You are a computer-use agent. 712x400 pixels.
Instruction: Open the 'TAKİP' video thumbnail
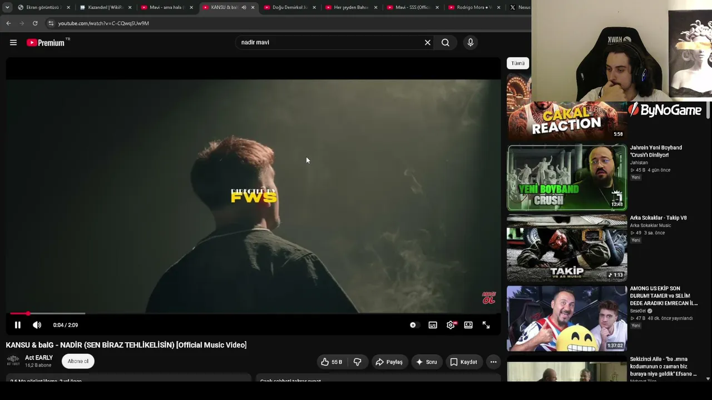coord(567,248)
